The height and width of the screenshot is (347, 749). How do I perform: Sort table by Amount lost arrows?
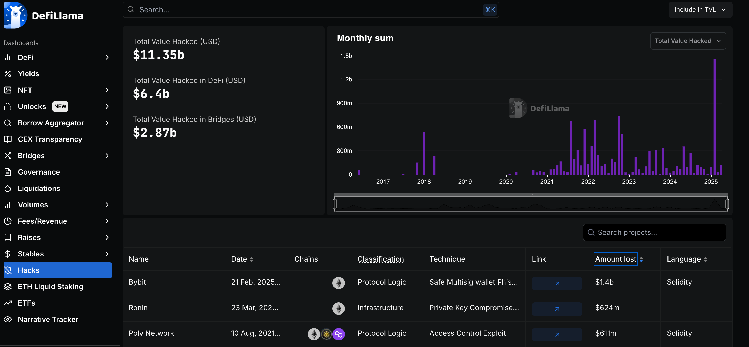click(x=641, y=259)
